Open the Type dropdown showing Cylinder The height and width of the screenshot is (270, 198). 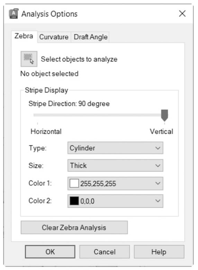(x=115, y=148)
